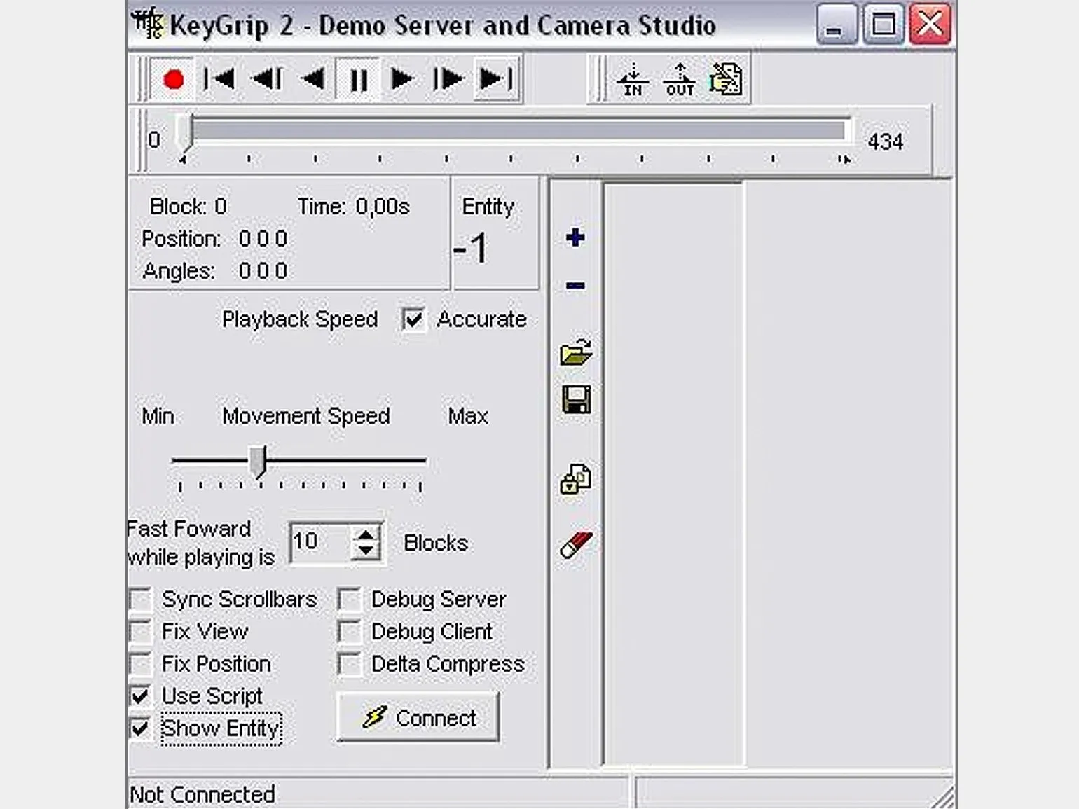Open a file with folder icon
The width and height of the screenshot is (1079, 809).
576,352
